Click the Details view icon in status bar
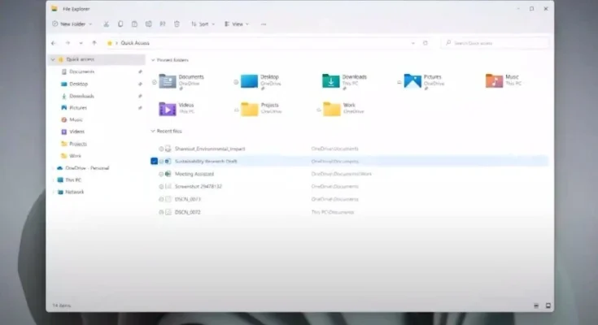The image size is (598, 325). click(x=536, y=305)
